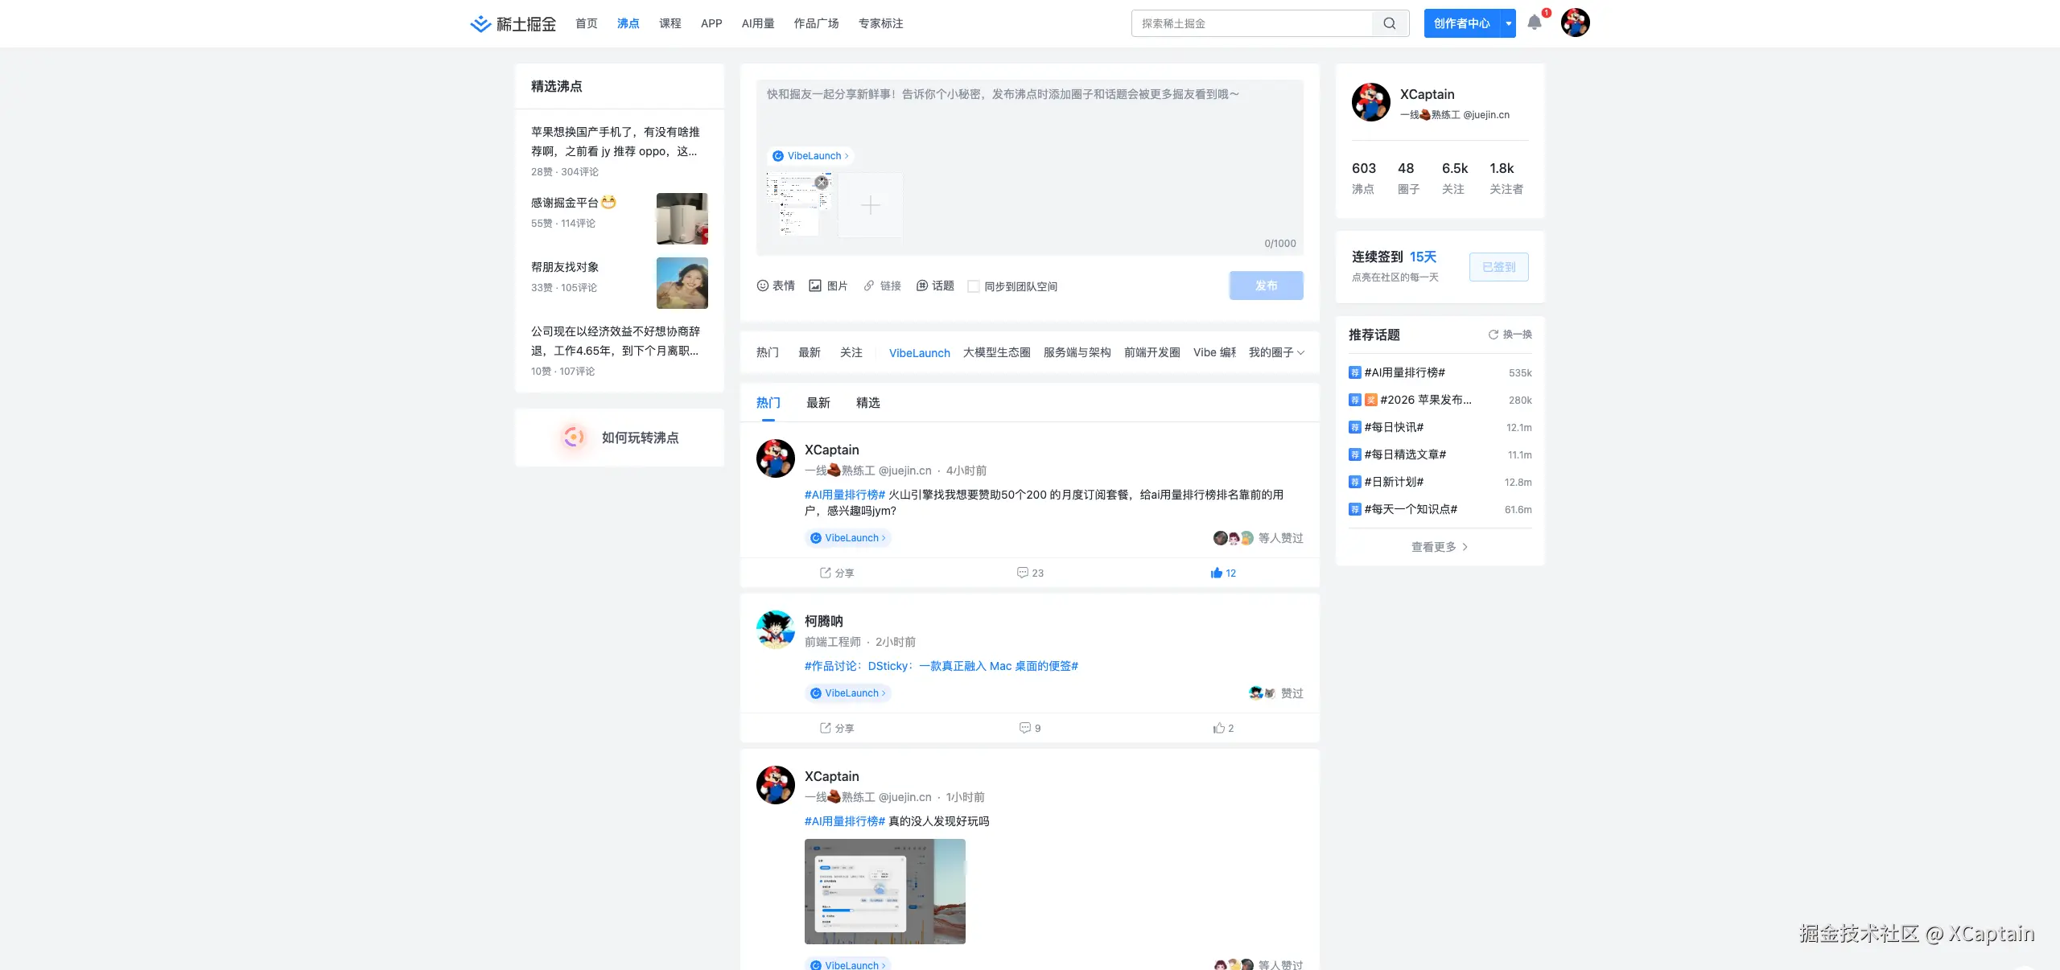The width and height of the screenshot is (2060, 970).
Task: Expand the 创作者中心 dropdown arrow
Action: [1509, 23]
